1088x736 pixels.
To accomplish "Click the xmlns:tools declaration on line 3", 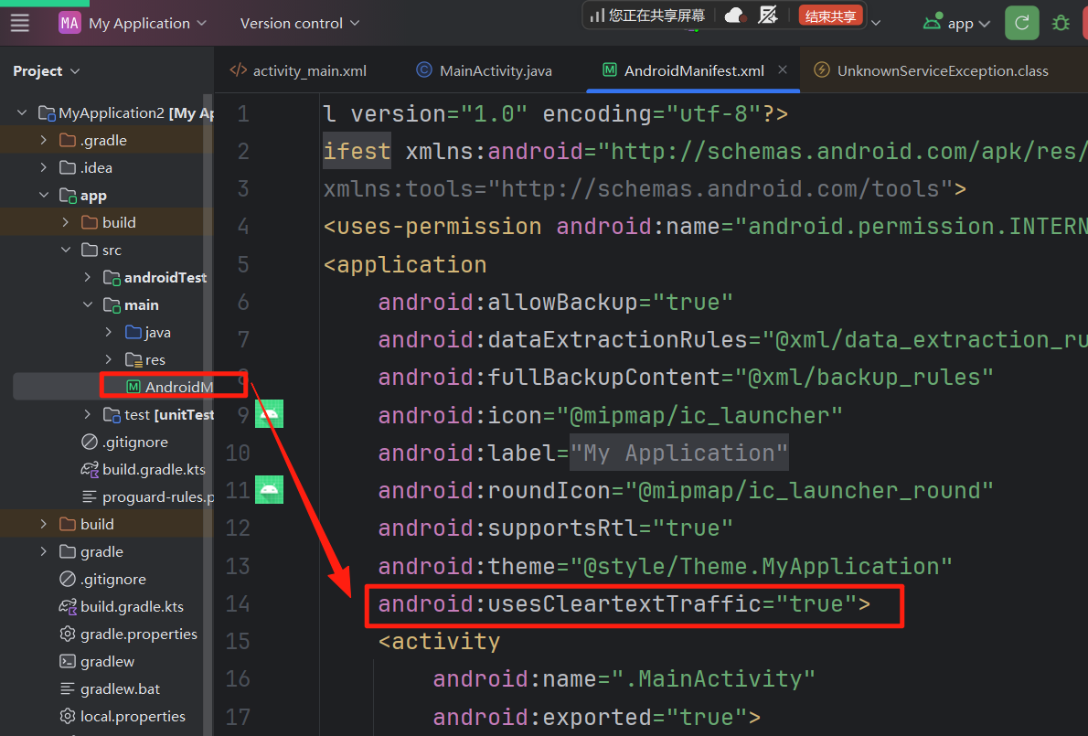I will 645,188.
